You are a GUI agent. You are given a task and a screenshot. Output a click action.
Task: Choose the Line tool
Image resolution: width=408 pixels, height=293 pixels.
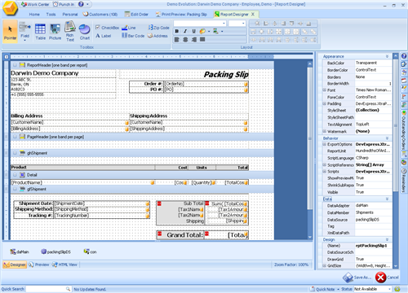click(129, 28)
